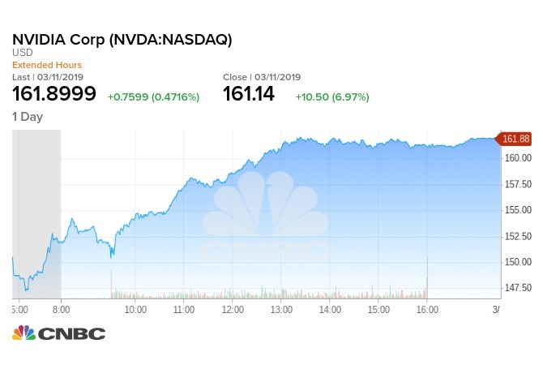Viewport: 543px width, 365px height.
Task: Click the 12:00 time axis label
Action: [x=233, y=309]
